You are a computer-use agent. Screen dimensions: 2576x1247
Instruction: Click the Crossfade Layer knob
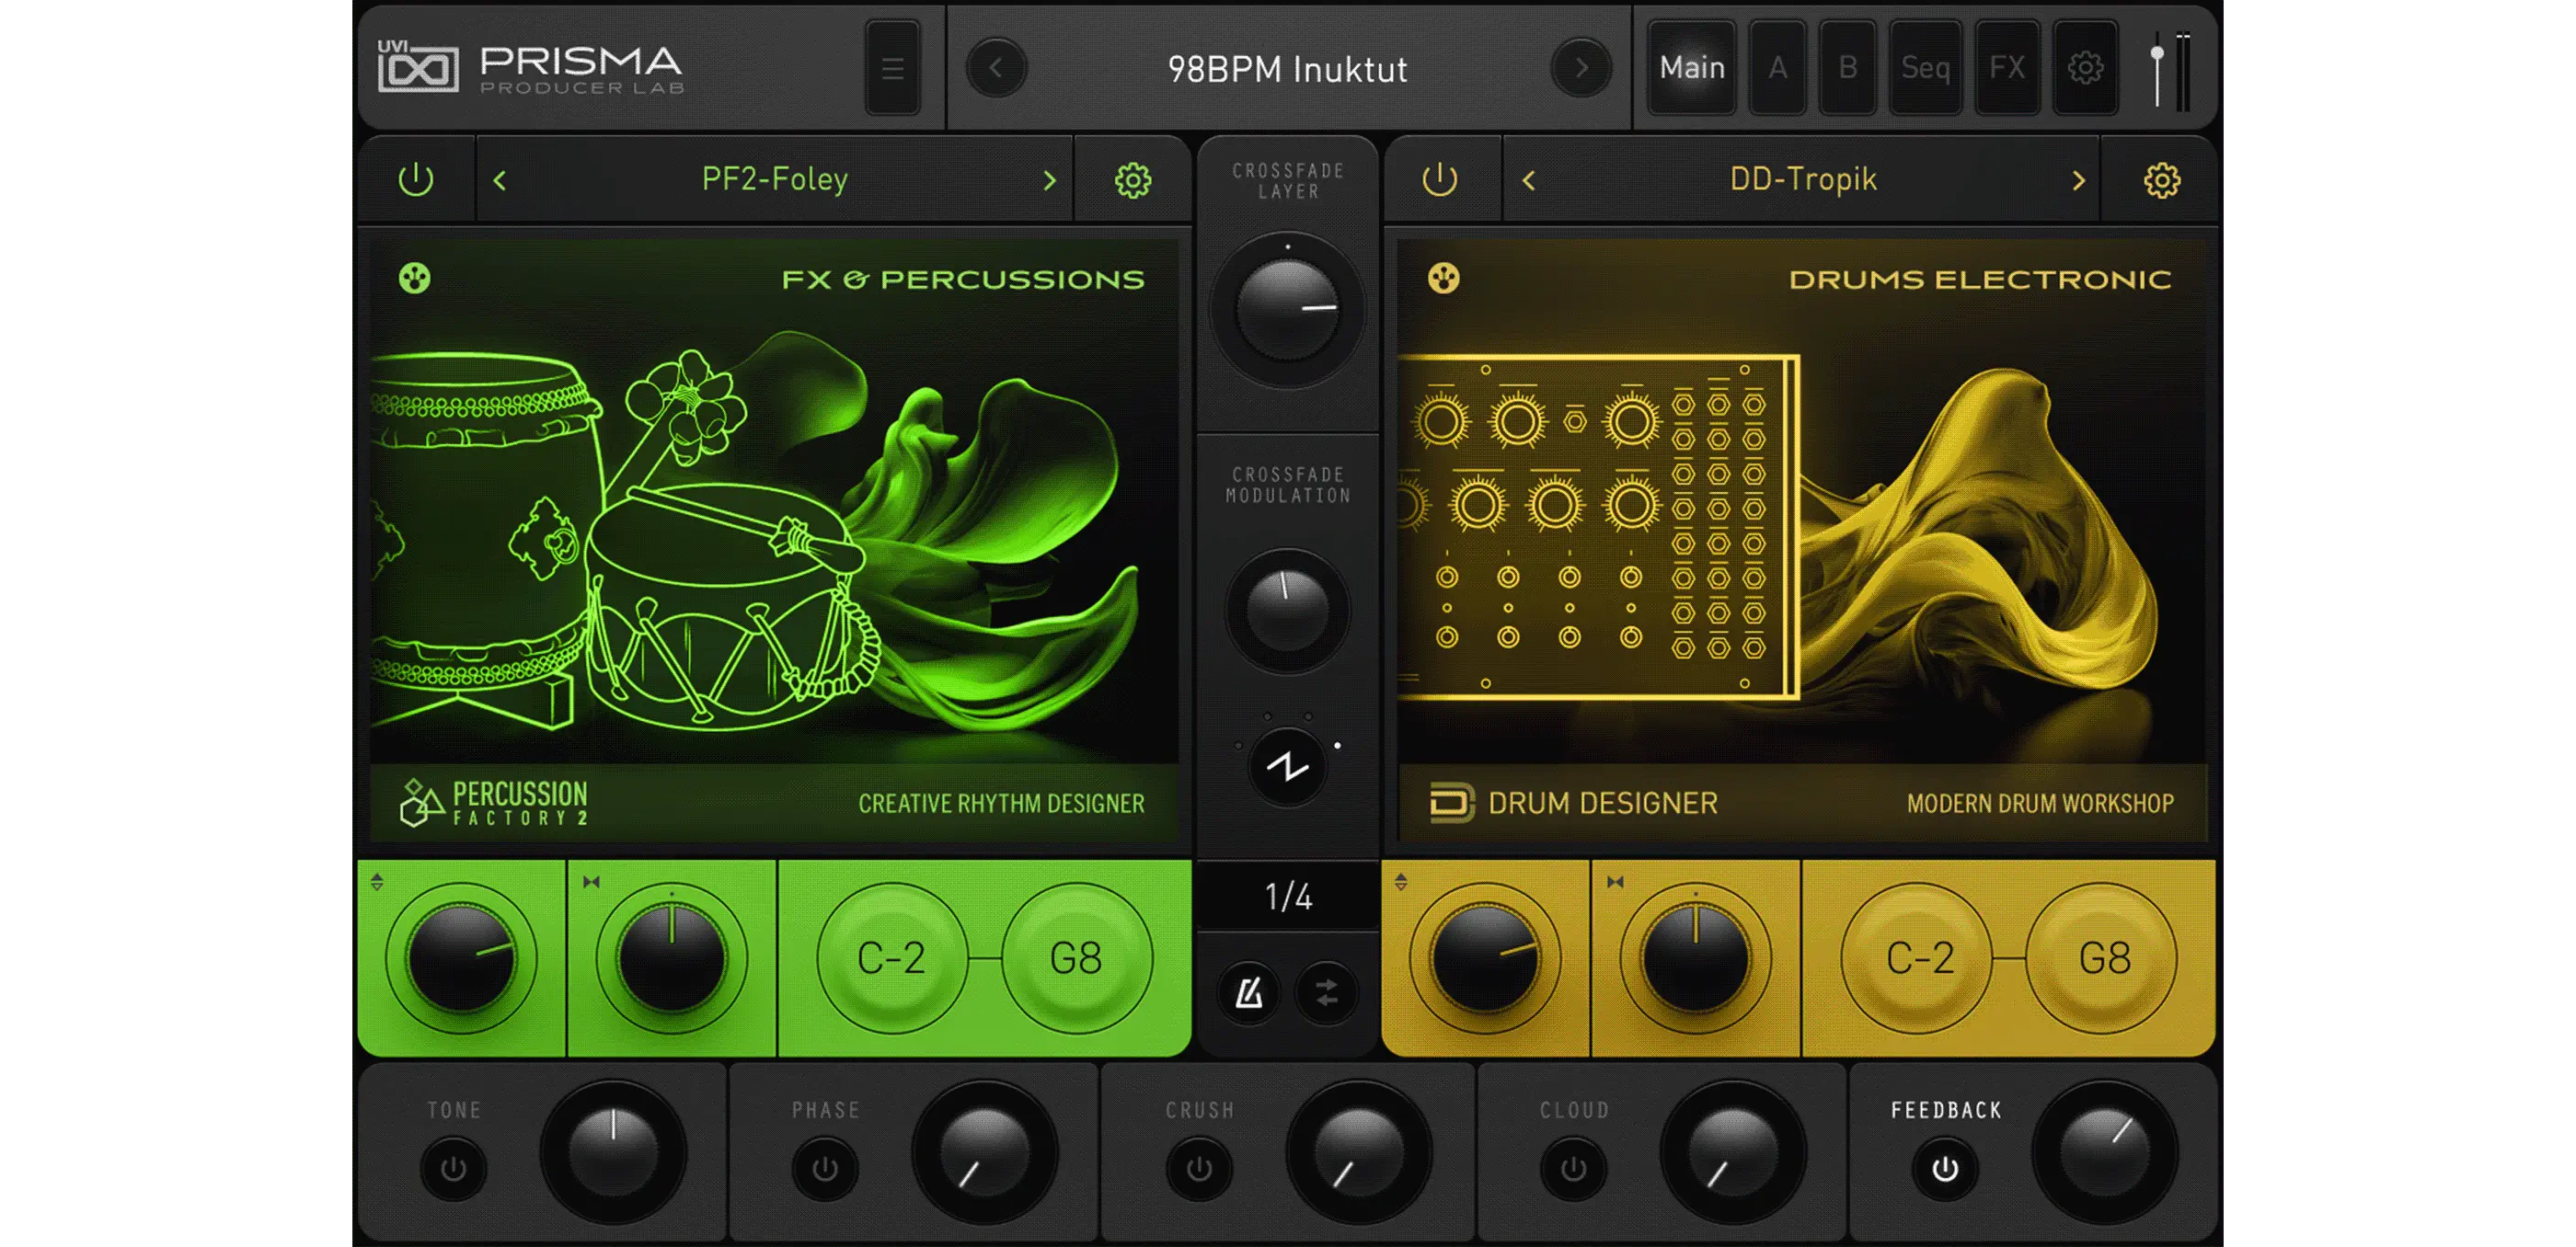click(1288, 310)
